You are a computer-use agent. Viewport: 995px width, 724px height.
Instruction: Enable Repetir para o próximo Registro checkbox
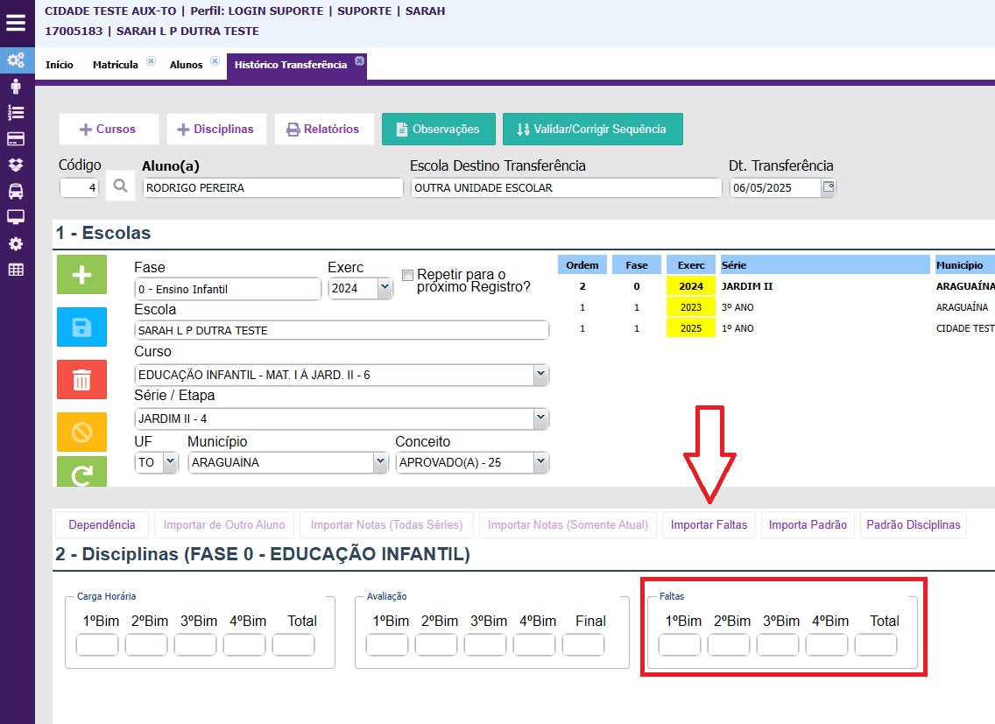407,275
